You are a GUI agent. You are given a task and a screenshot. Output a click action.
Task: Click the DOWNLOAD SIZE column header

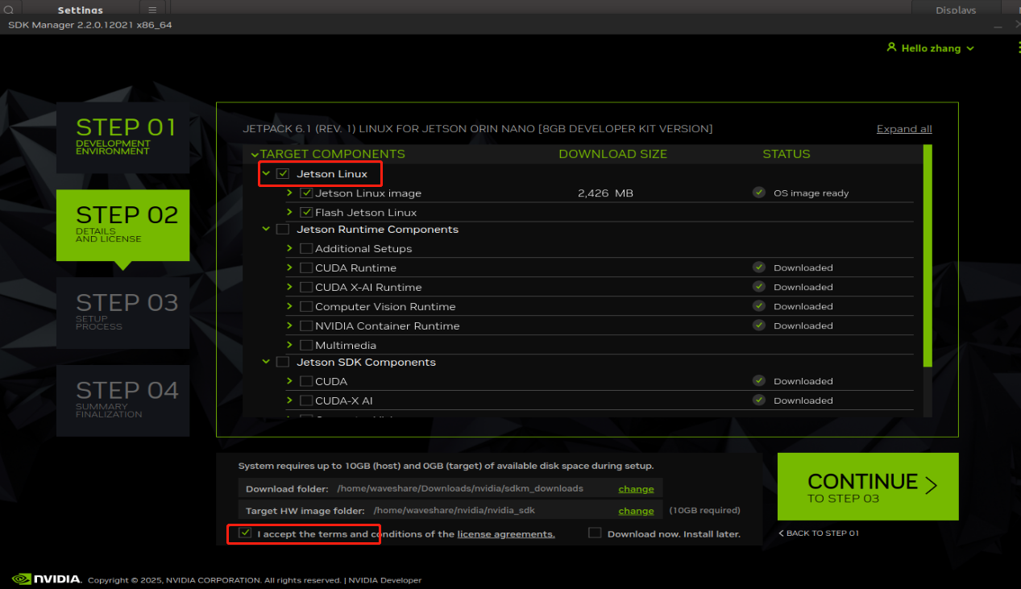[612, 154]
